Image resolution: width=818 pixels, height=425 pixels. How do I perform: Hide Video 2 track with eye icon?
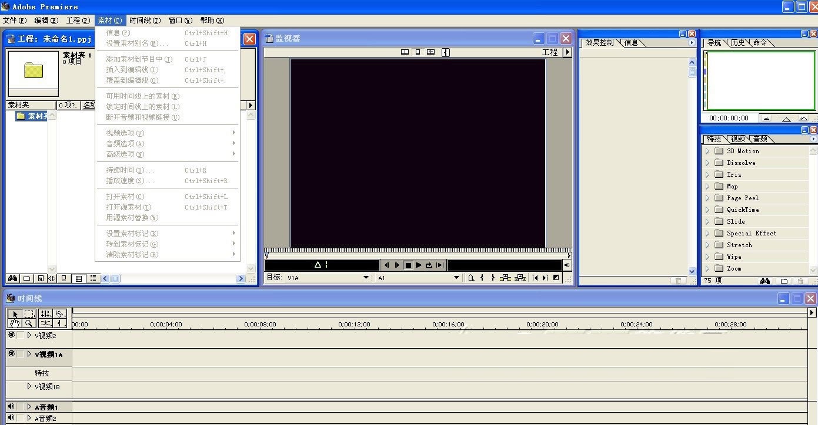click(11, 335)
